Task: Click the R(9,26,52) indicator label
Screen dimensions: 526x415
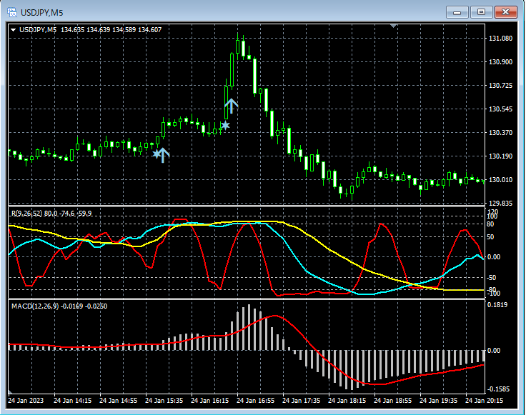Action: (51, 214)
